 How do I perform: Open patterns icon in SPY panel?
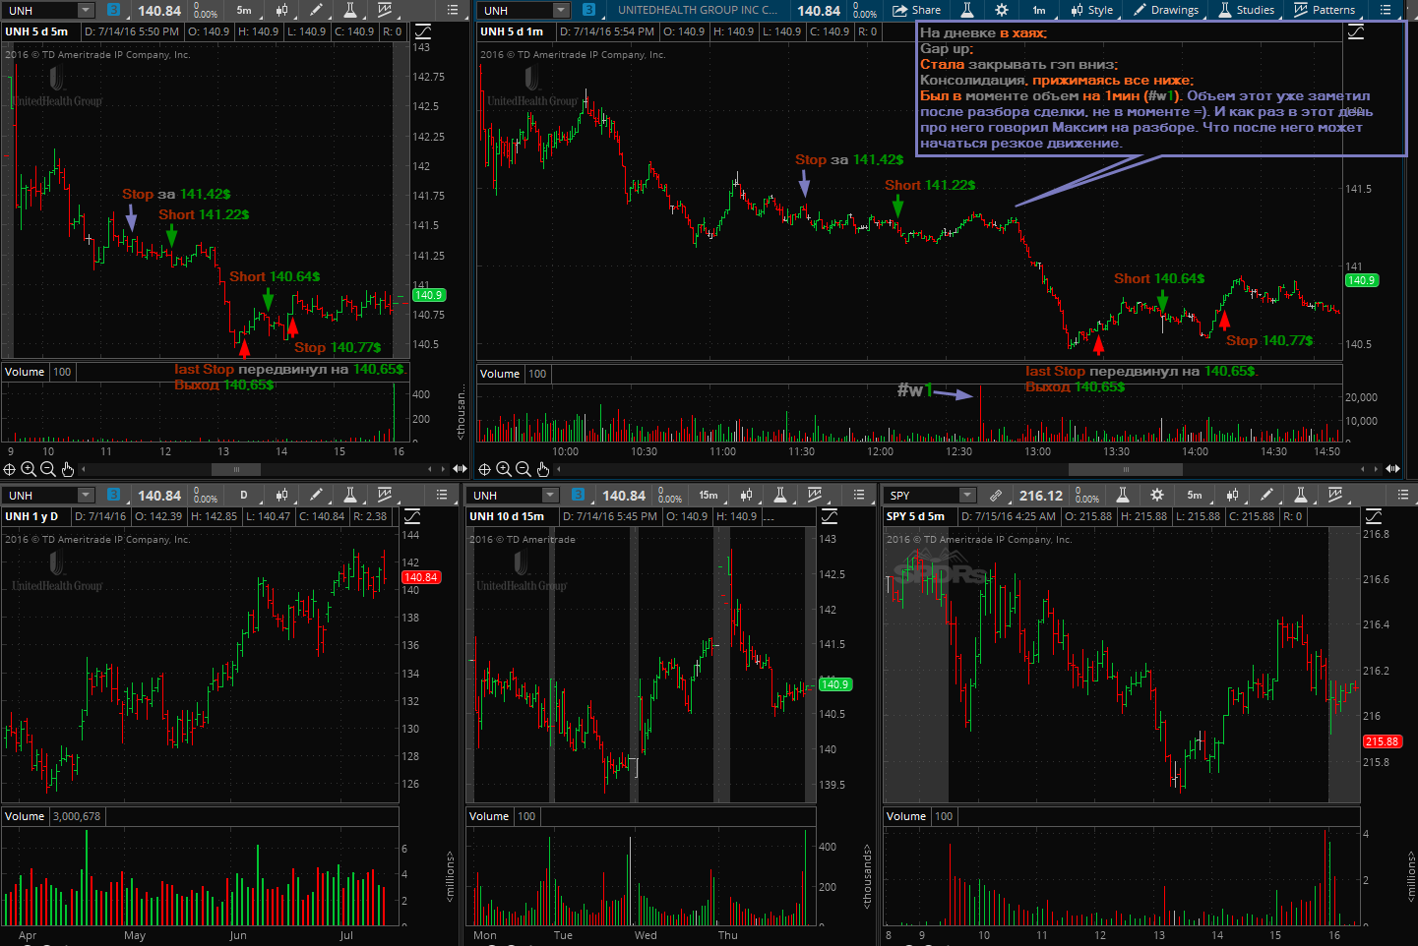pos(1335,495)
